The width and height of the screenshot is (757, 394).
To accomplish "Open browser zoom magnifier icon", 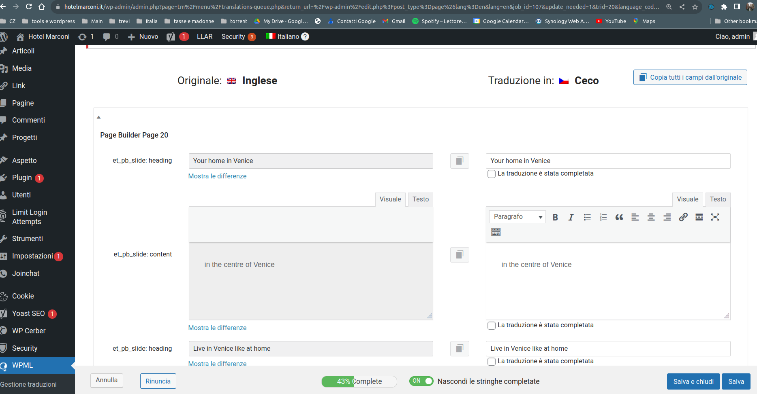I will pyautogui.click(x=669, y=7).
